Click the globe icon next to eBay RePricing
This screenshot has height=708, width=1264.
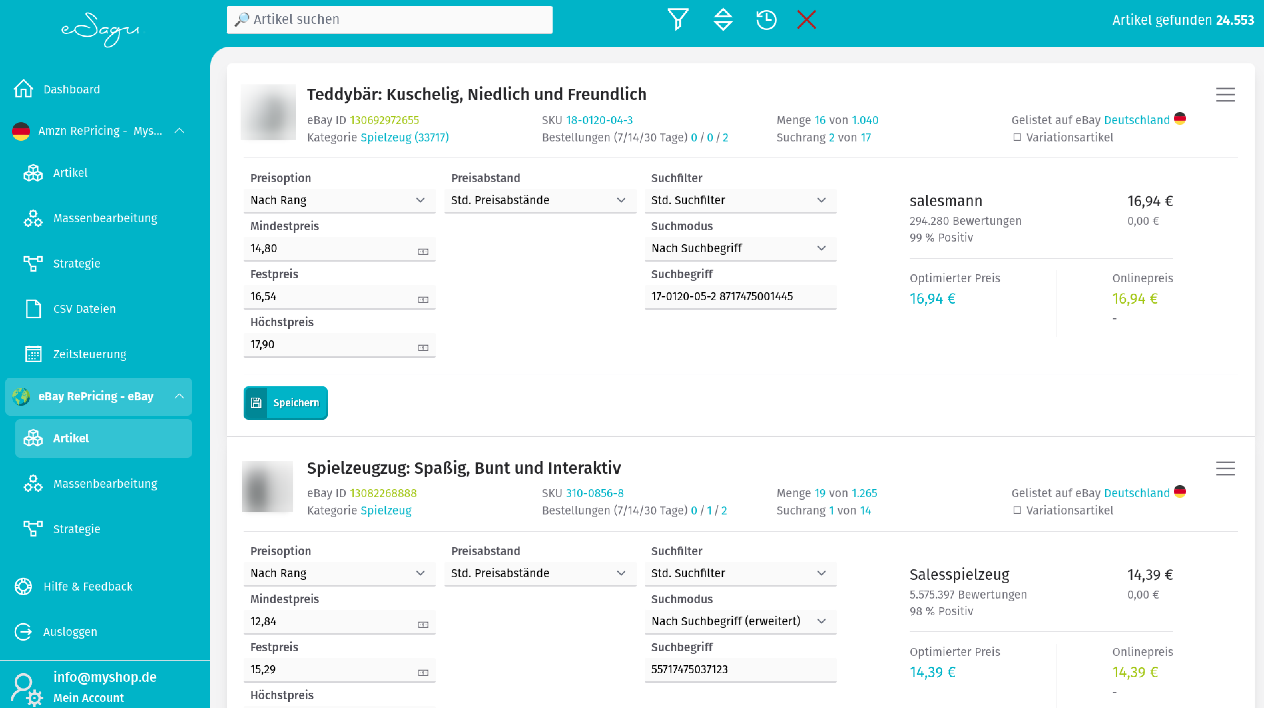[21, 396]
